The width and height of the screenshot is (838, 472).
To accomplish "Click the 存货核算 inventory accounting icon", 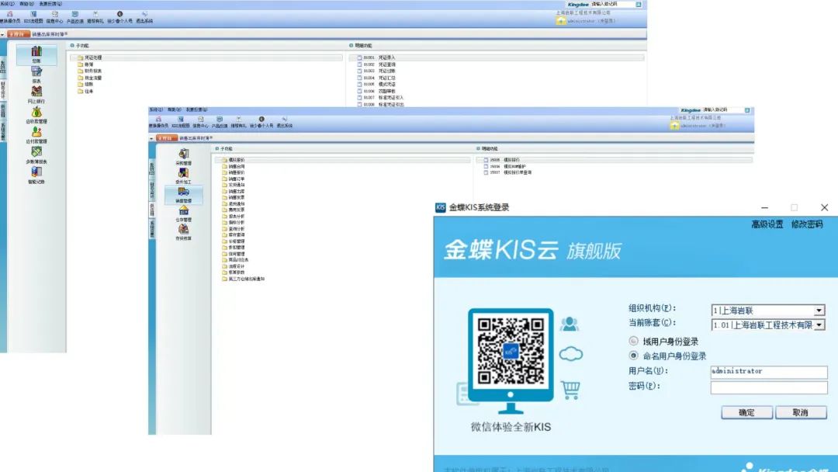I will [183, 230].
